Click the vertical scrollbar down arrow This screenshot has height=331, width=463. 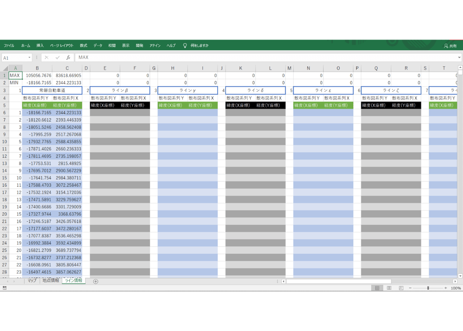tap(460, 276)
